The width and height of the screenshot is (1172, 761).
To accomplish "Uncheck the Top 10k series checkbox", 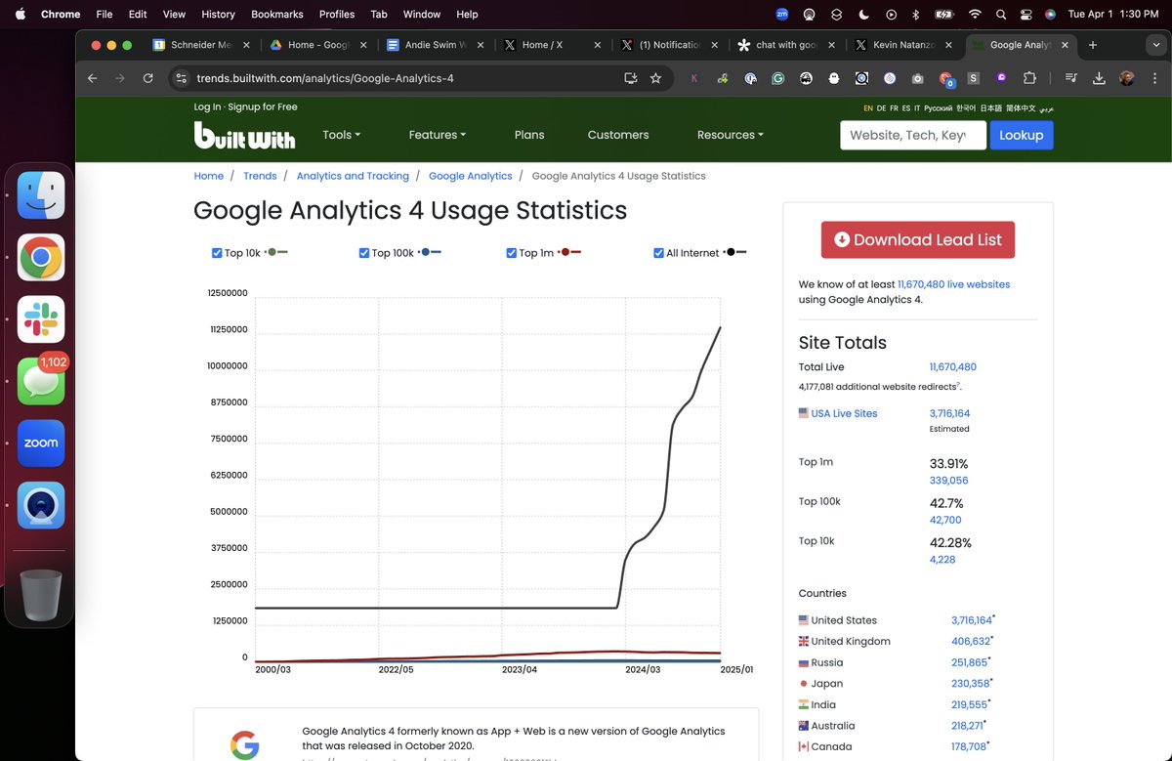I will [217, 253].
